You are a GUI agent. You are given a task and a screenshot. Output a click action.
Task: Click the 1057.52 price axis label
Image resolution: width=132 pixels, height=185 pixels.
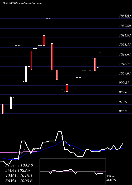[125, 26]
